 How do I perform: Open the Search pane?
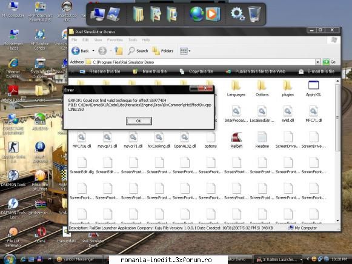coord(138,51)
